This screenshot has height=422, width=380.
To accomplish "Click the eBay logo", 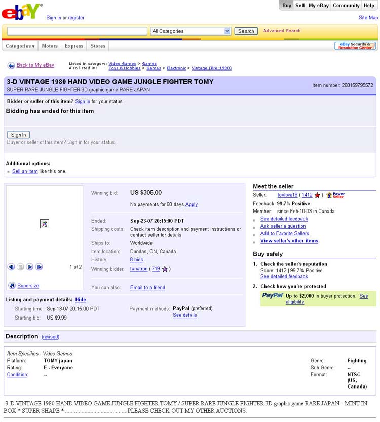I will coord(21,11).
